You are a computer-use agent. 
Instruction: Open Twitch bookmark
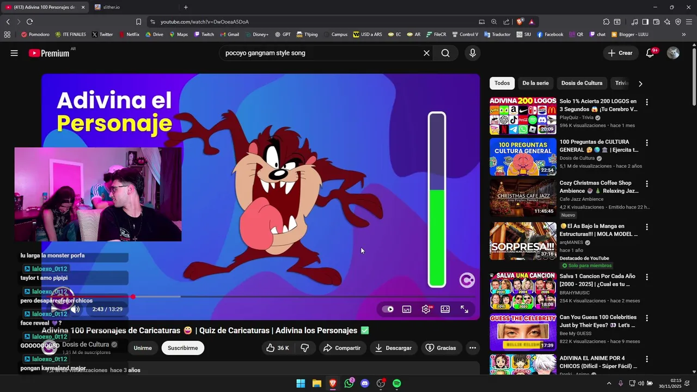pos(204,34)
